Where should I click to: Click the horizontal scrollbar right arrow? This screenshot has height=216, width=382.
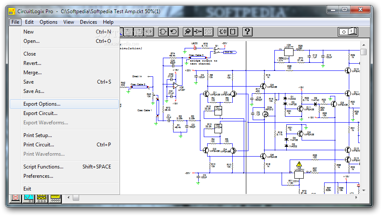pos(356,197)
